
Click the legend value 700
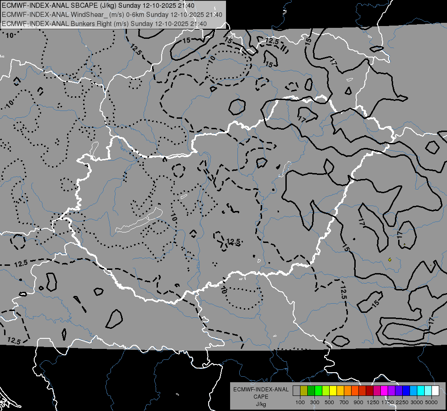click(344, 402)
